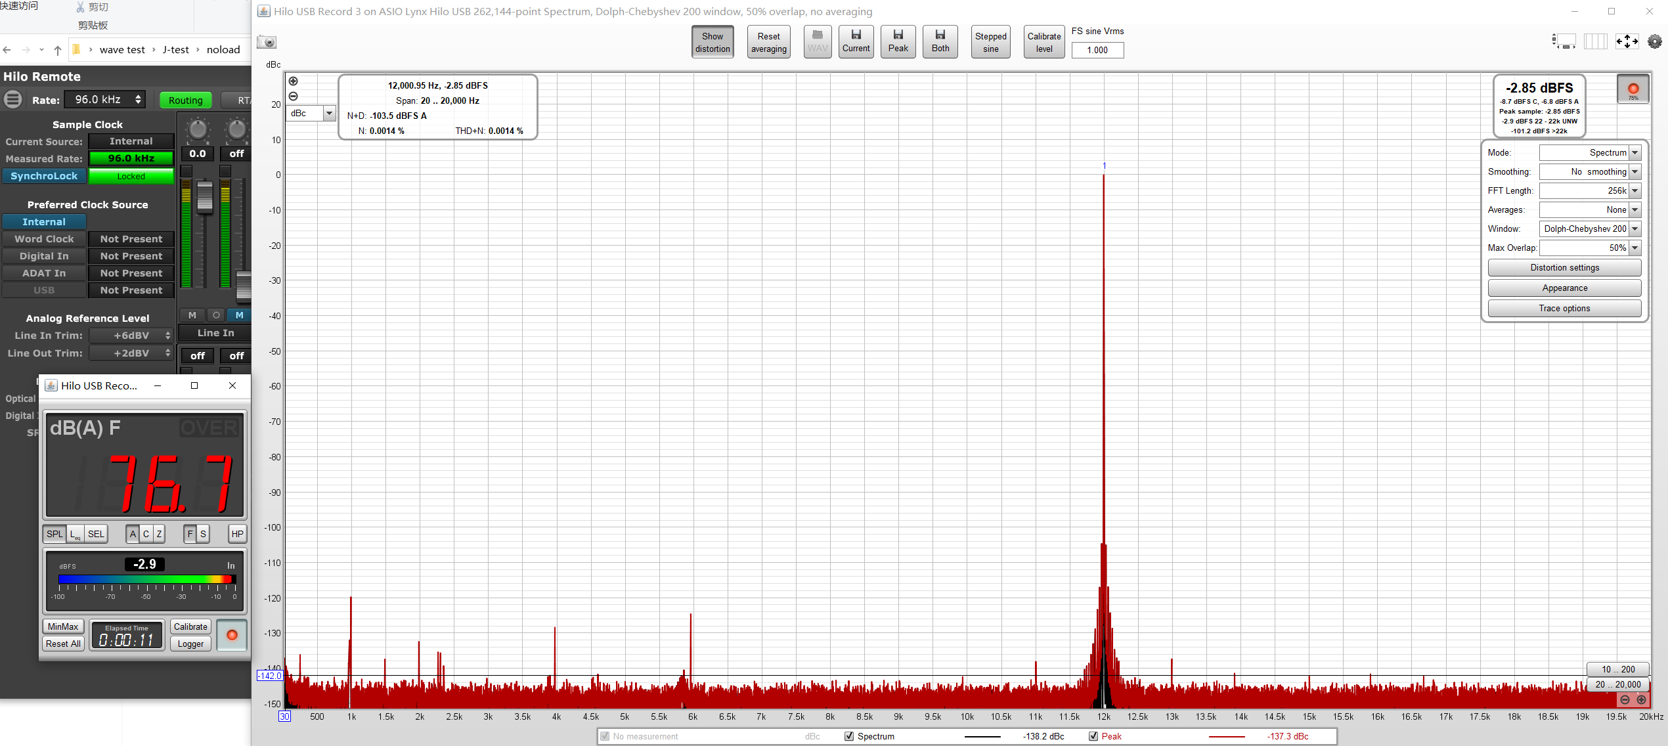Zoom in vertically with the plus icon
Screen dimensions: 1668x746
tap(294, 81)
